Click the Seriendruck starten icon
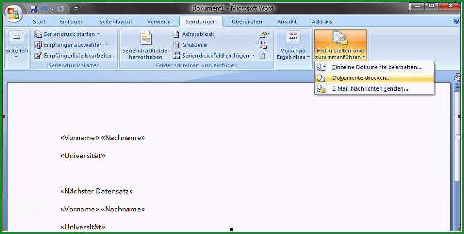The width and height of the screenshot is (464, 234). [x=38, y=34]
